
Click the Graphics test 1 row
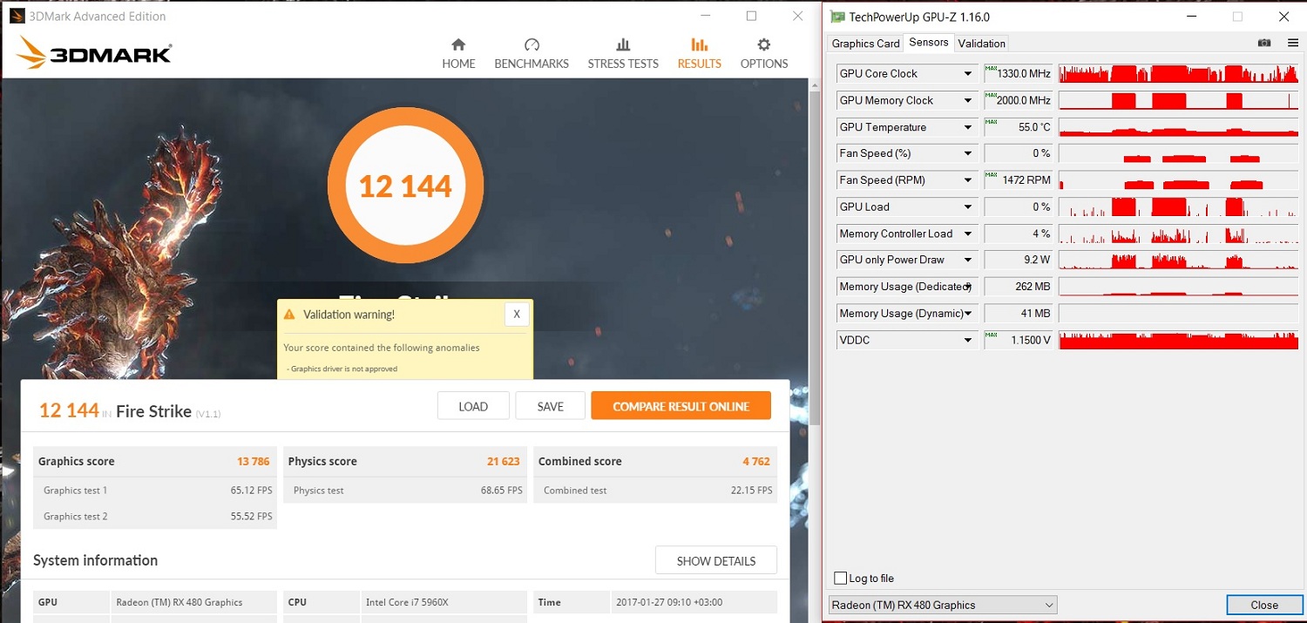(155, 491)
